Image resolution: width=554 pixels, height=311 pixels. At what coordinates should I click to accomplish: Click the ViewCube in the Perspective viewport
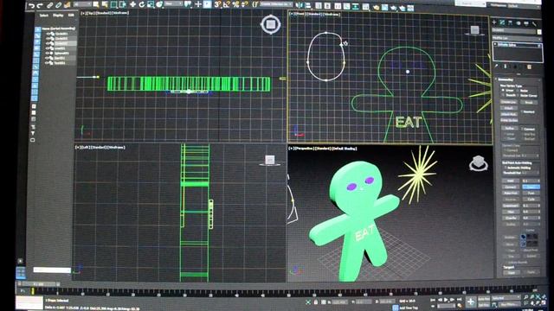tap(479, 163)
